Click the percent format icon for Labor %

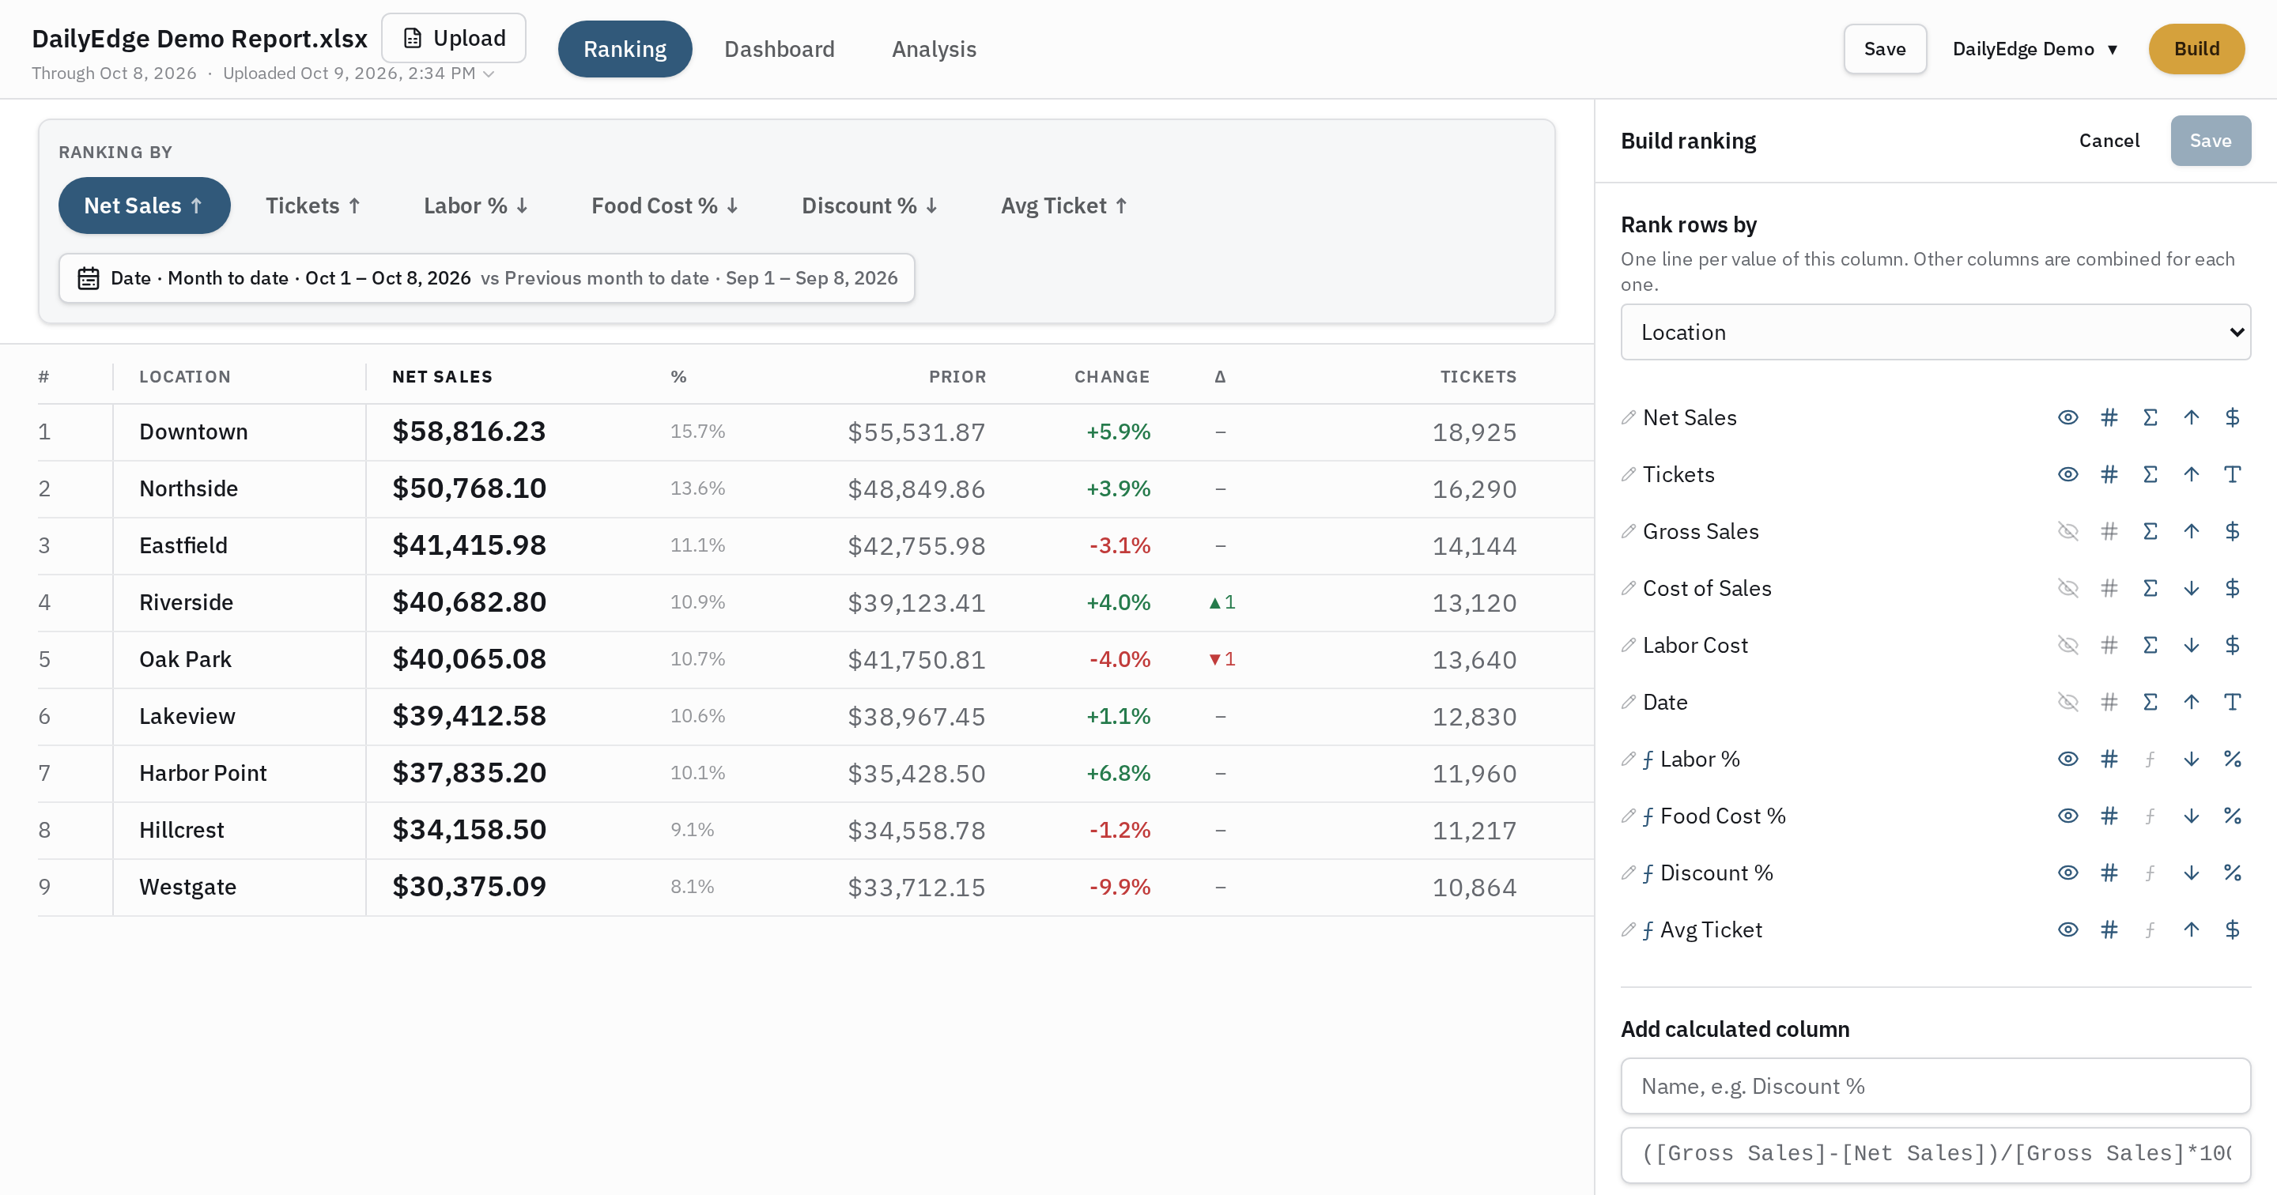coord(2233,760)
